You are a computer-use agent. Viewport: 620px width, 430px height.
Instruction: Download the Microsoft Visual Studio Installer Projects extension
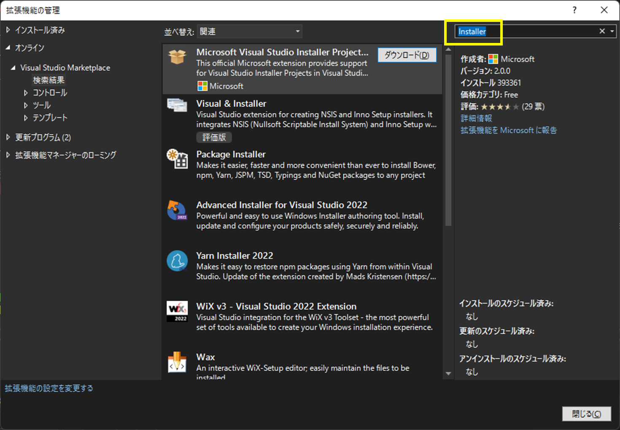tap(407, 55)
